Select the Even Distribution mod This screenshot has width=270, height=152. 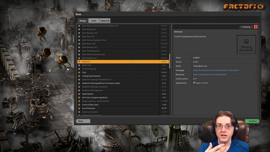(123, 109)
